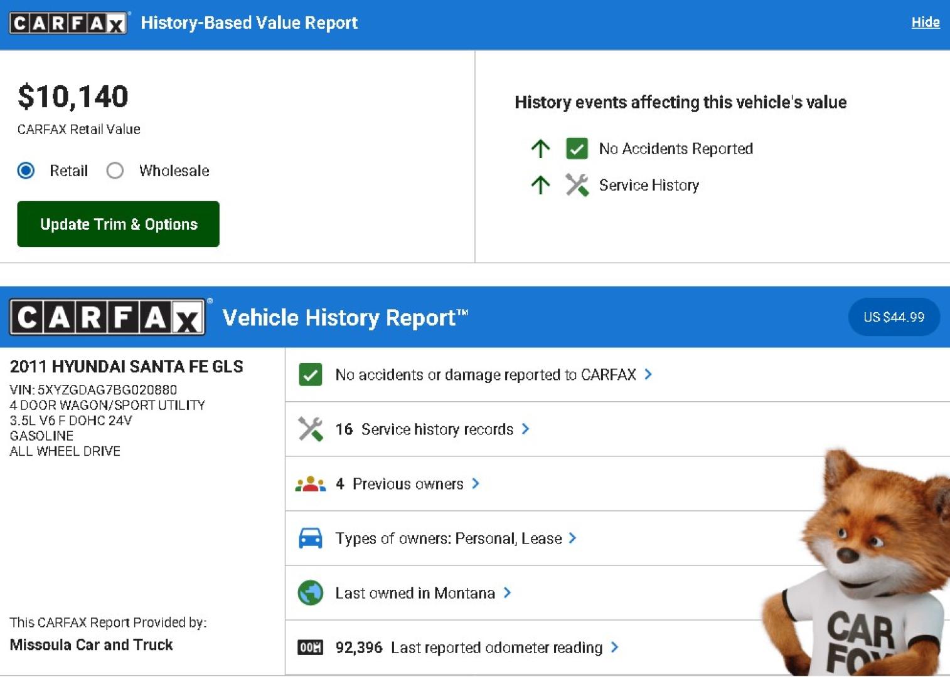The image size is (950, 677).
Task: Open Last owned in Montana row
Action: pyautogui.click(x=617, y=593)
